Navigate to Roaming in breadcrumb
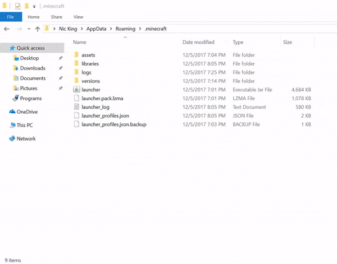Image resolution: width=337 pixels, height=264 pixels. pyautogui.click(x=125, y=29)
